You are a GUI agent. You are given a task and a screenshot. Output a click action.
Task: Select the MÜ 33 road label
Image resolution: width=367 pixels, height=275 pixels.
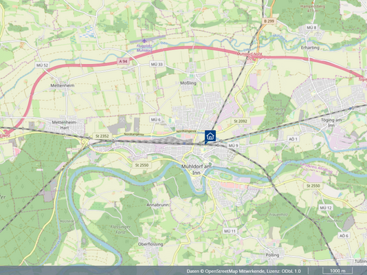[x=157, y=64]
